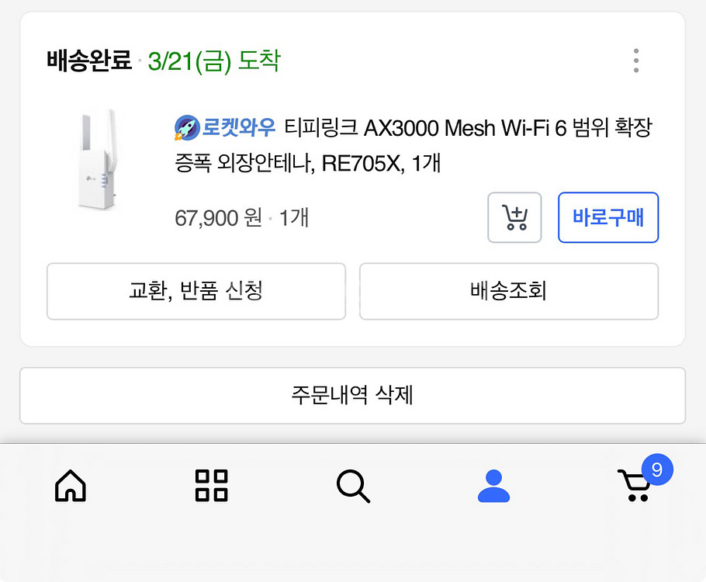The width and height of the screenshot is (706, 582).
Task: Tap the RE705X product thumbnail image
Action: click(x=97, y=165)
